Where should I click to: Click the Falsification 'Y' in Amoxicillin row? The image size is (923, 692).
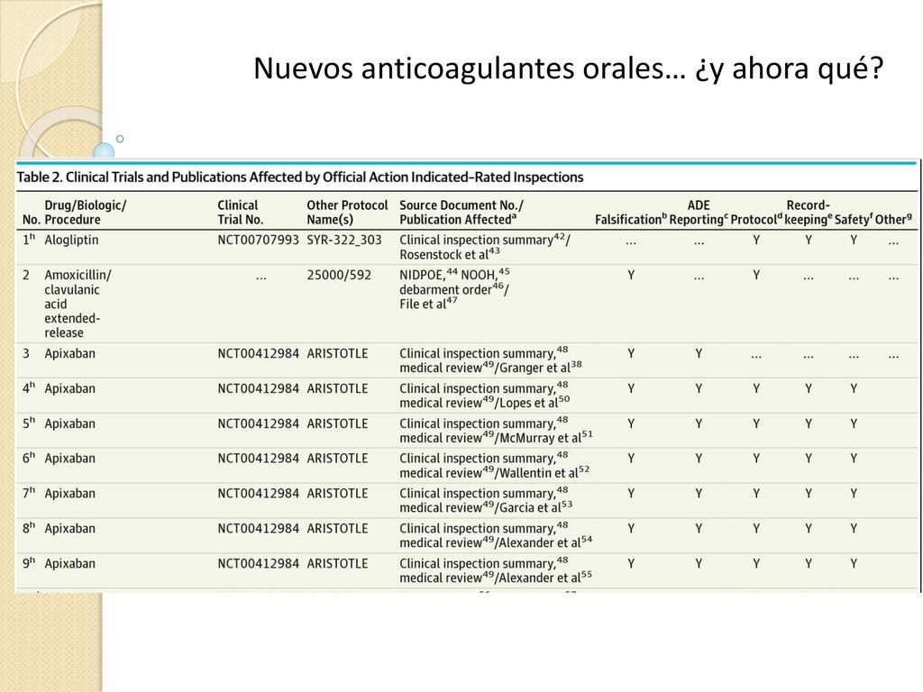click(630, 275)
